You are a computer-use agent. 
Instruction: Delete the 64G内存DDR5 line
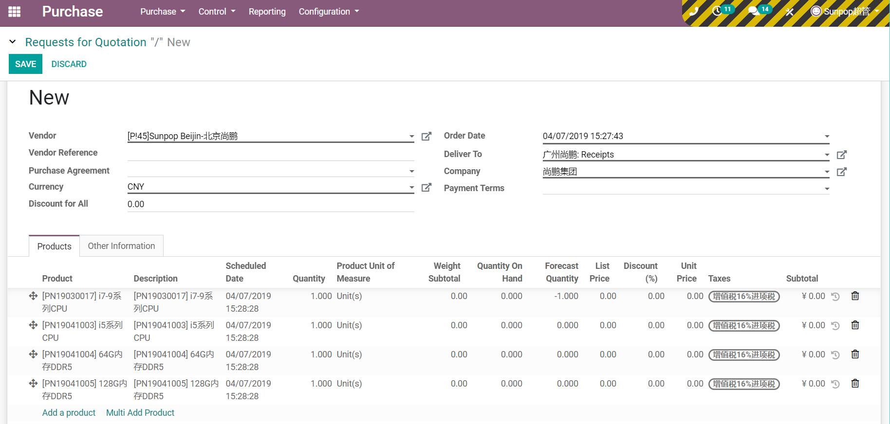click(855, 354)
